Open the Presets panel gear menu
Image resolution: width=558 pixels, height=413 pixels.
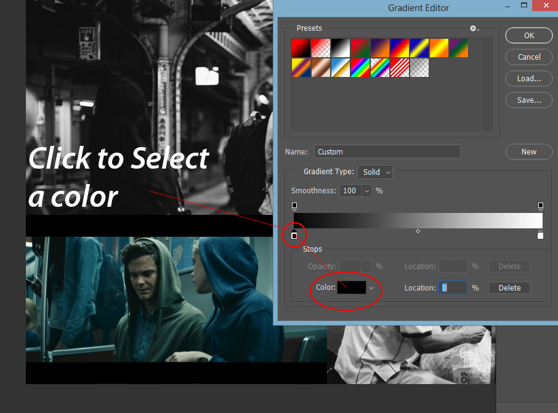(x=474, y=28)
